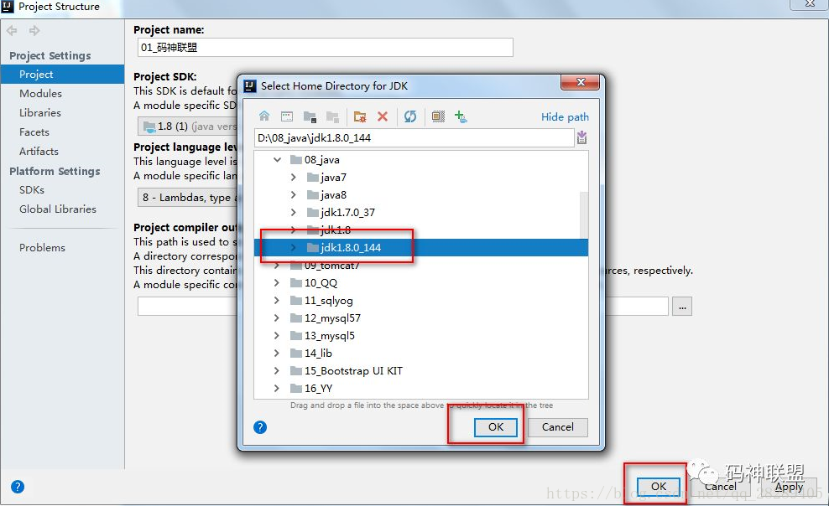Open Global Libraries settings

click(x=58, y=209)
